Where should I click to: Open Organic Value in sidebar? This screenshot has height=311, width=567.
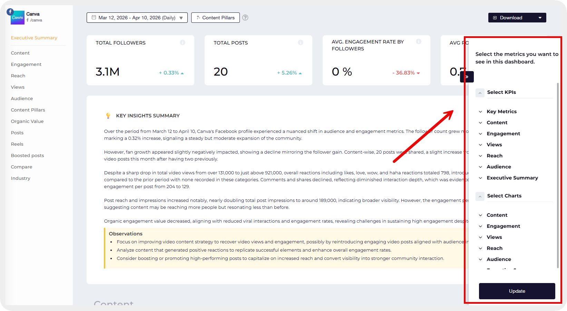pos(27,121)
